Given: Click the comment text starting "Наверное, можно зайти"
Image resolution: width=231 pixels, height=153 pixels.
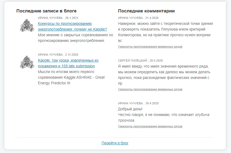Looking at the screenshot, I should pyautogui.click(x=165, y=32).
